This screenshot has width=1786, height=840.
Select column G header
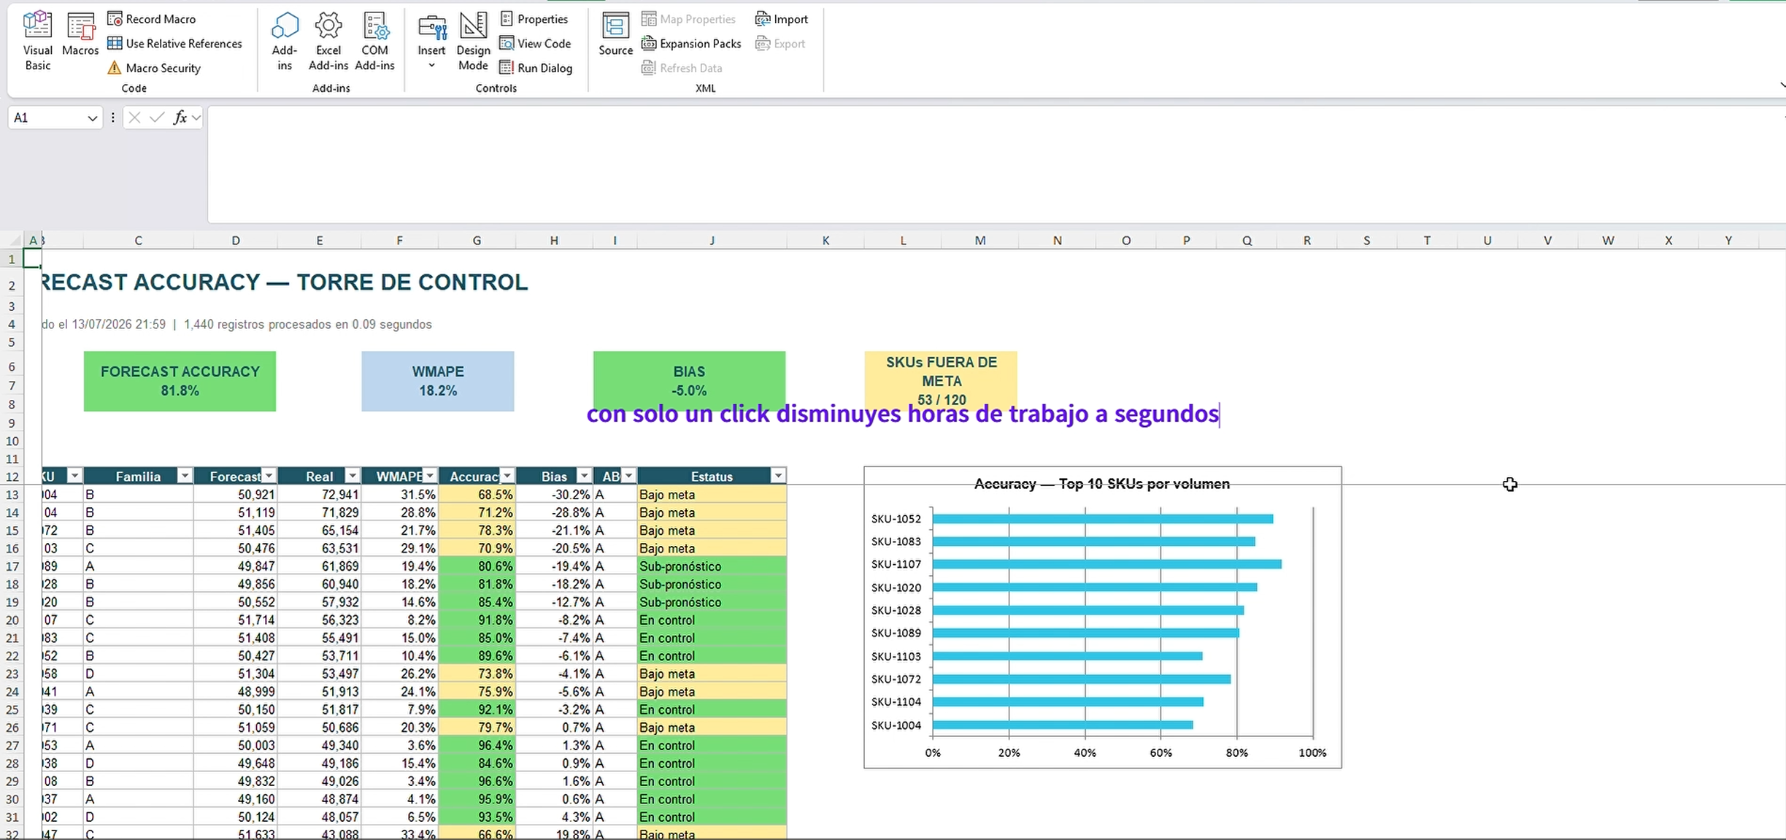click(477, 241)
